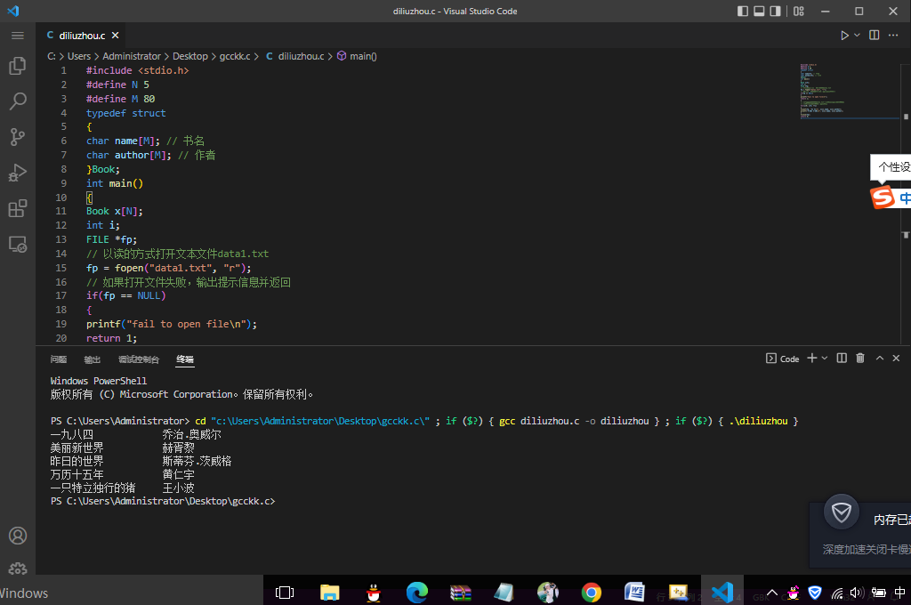
Task: Expand the run options dropdown arrow
Action: coord(857,36)
